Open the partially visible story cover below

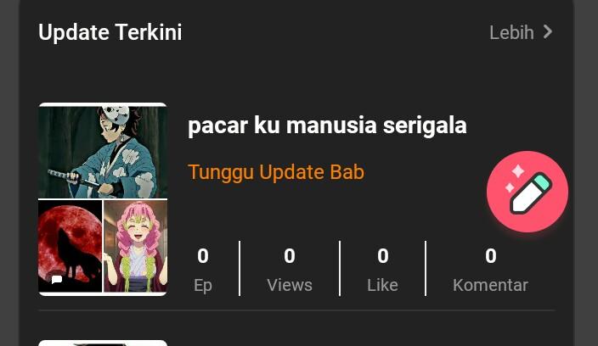(103, 343)
